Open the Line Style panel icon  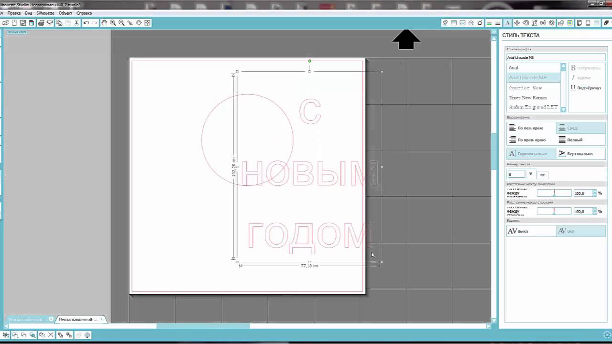[498, 23]
